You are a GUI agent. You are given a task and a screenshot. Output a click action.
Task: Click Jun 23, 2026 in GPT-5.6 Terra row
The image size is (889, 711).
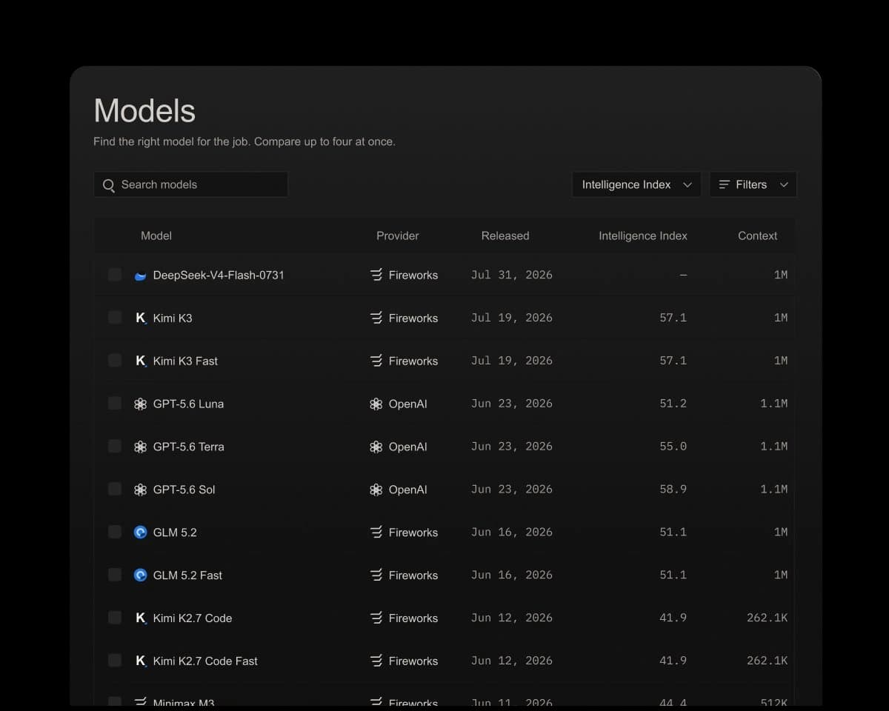(512, 447)
